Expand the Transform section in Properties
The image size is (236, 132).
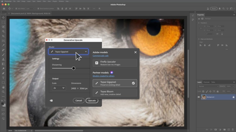tap(199, 23)
